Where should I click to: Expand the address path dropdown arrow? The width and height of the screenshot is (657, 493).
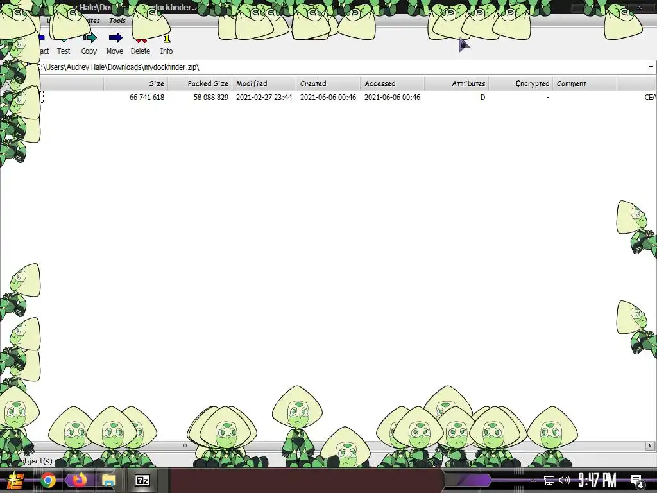pos(651,67)
